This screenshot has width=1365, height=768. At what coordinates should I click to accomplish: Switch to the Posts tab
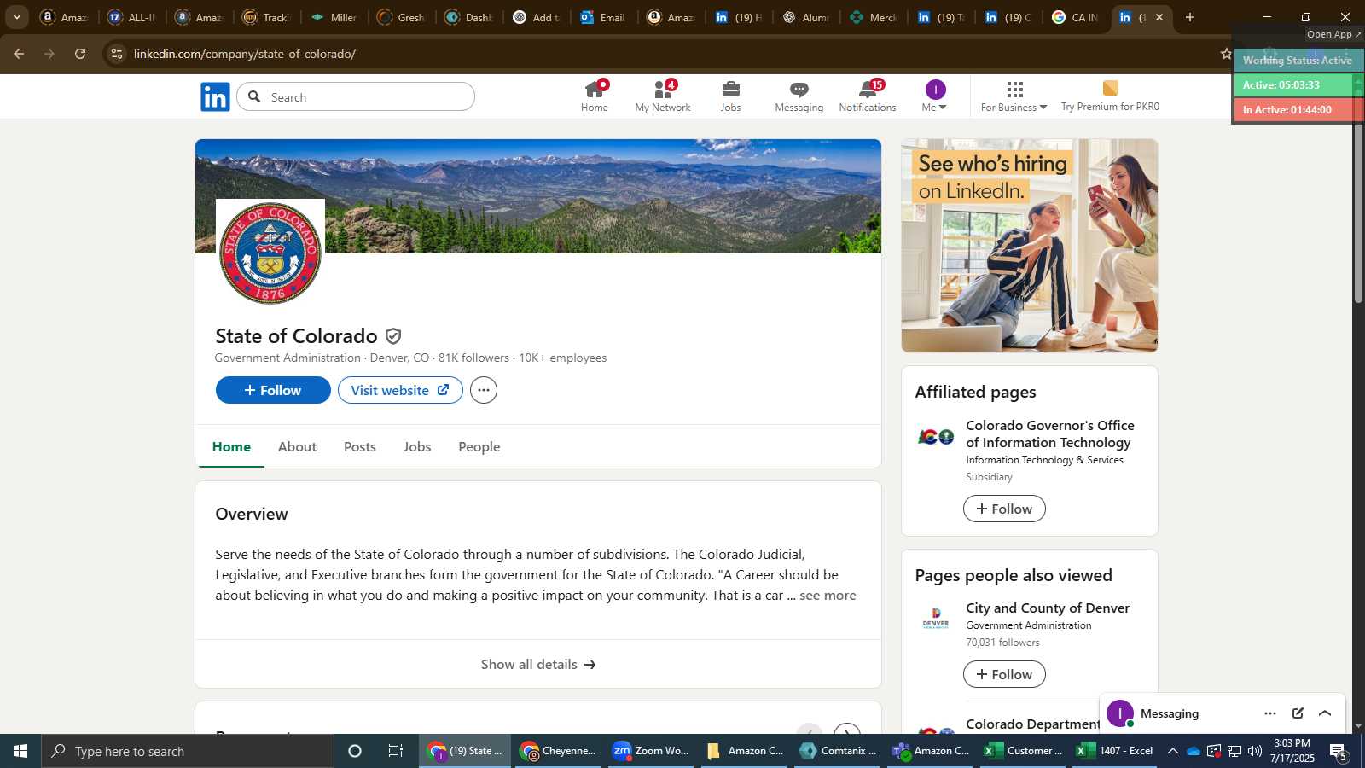pos(360,446)
